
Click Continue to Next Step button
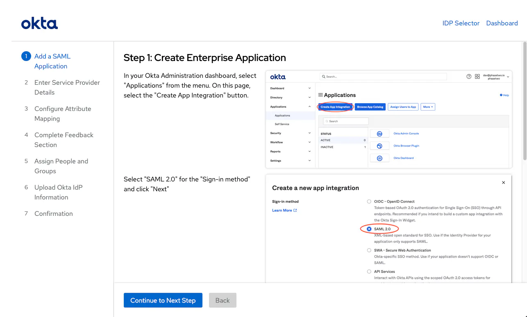click(163, 300)
